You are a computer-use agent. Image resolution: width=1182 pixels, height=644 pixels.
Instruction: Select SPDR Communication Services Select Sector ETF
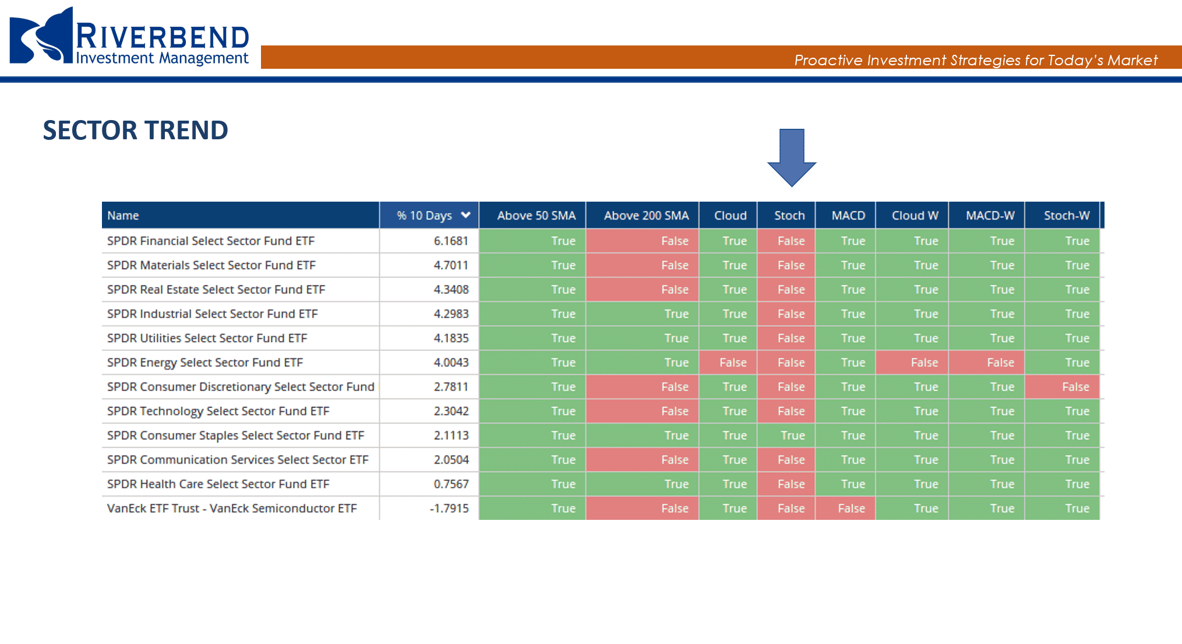(x=238, y=460)
